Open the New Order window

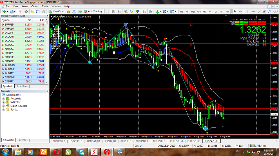coord(57,11)
